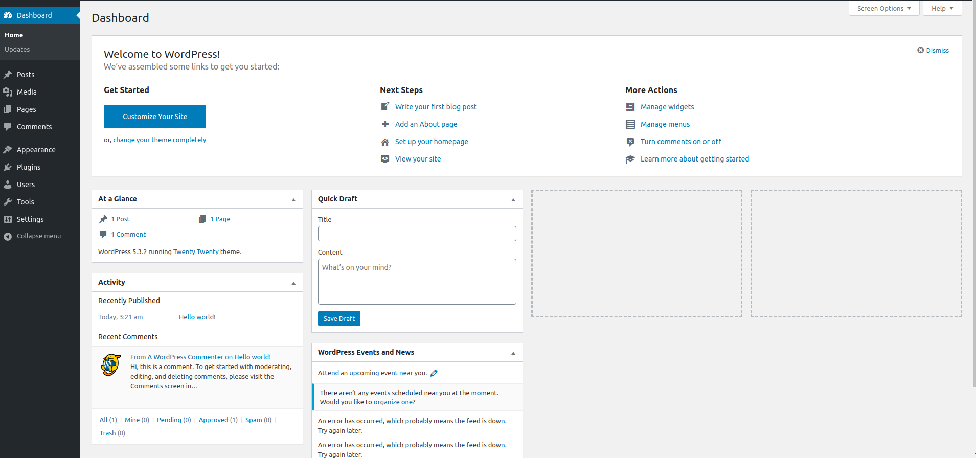This screenshot has height=459, width=976.
Task: Click Customize Your Site button
Action: point(155,117)
